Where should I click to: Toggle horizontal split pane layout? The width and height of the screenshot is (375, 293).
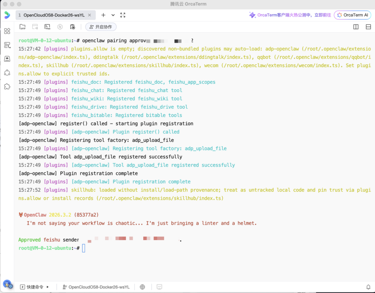pyautogui.click(x=368, y=27)
